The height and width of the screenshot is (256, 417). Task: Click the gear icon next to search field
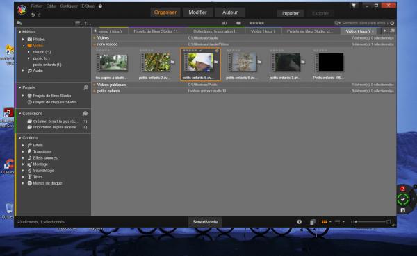coord(392,24)
